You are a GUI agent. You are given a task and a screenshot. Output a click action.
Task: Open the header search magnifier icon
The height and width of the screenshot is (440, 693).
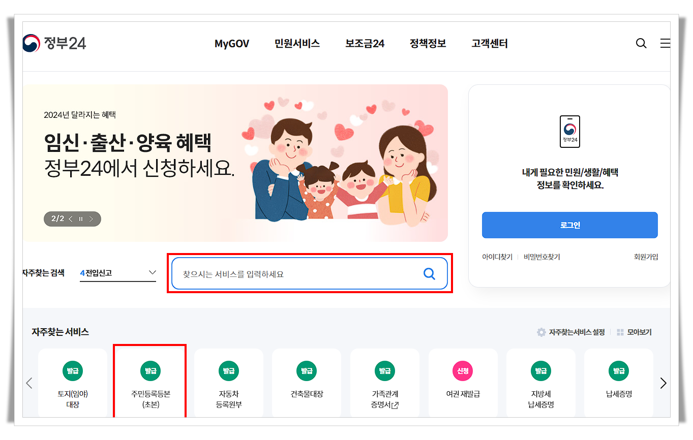pos(641,43)
